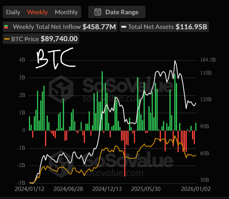The height and width of the screenshot is (199, 229).
Task: Select the Weekly view tab
Action: click(x=37, y=12)
